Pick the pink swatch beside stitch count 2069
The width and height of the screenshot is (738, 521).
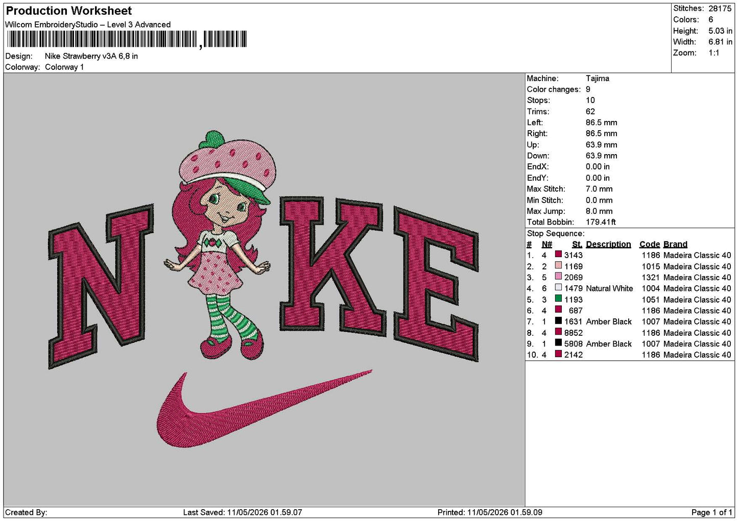558,277
